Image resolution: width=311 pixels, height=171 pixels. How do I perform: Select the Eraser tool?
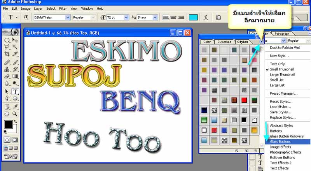pyautogui.click(x=7, y=76)
